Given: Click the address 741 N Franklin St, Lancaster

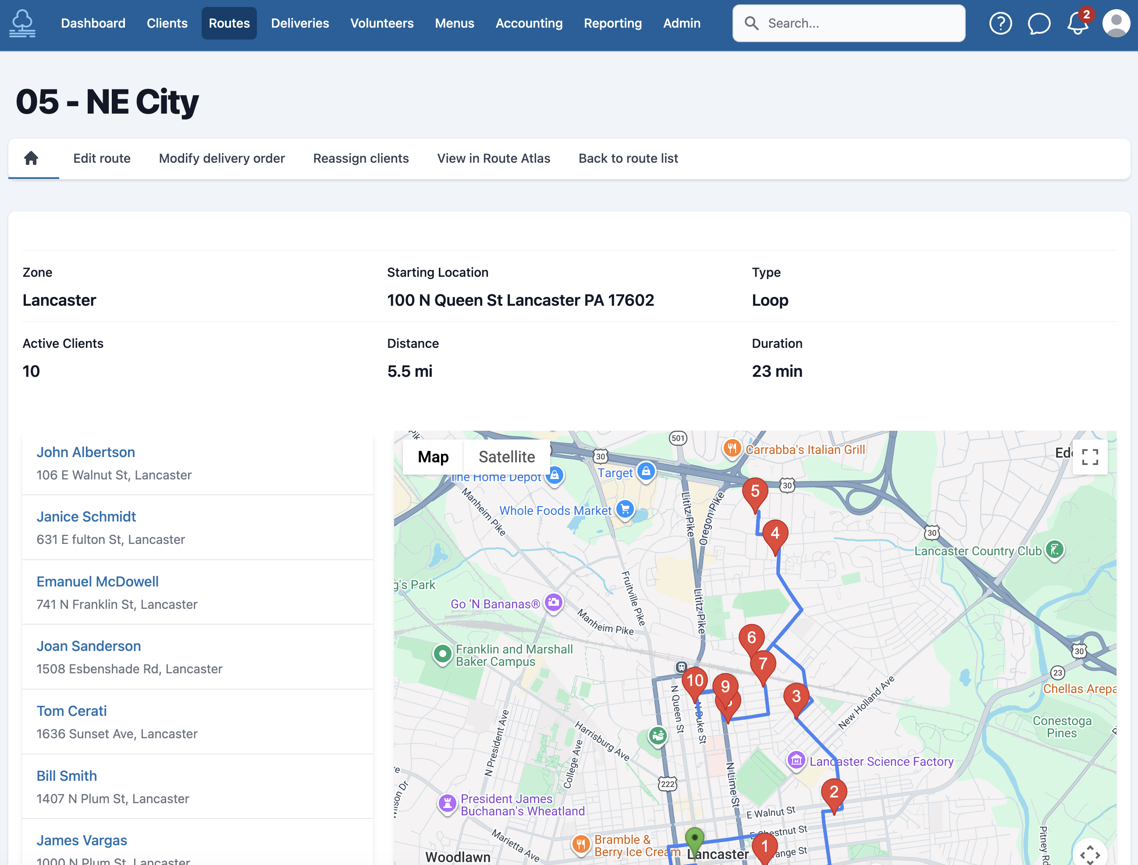Looking at the screenshot, I should pos(117,604).
